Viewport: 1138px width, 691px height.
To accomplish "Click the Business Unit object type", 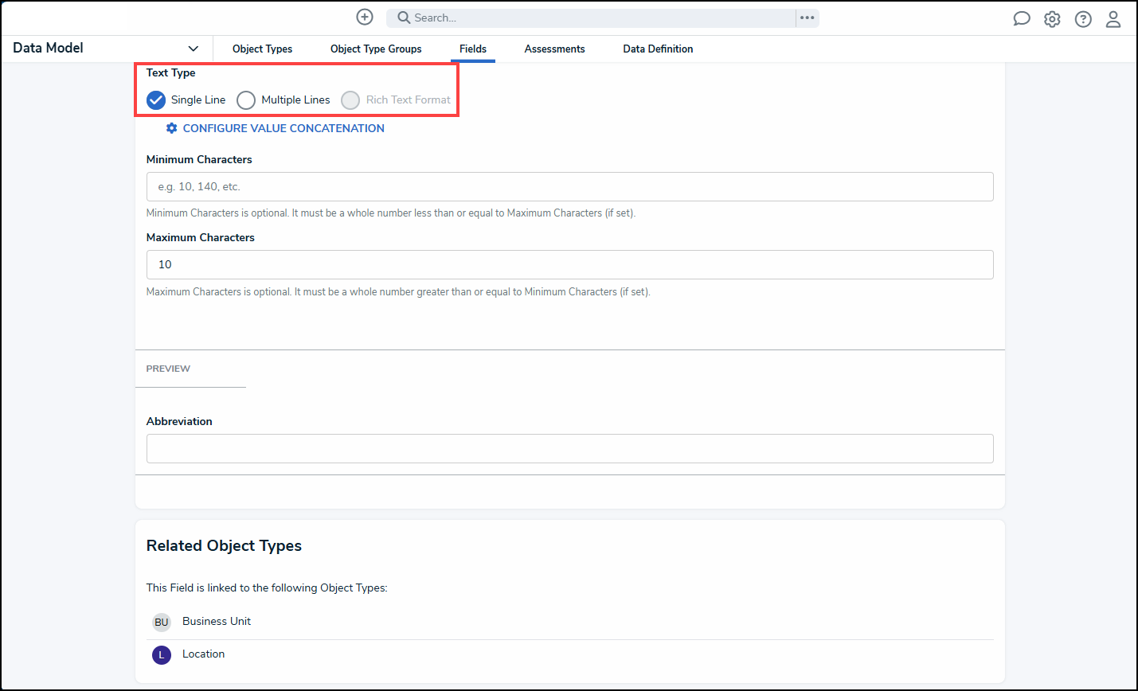I will [x=217, y=622].
